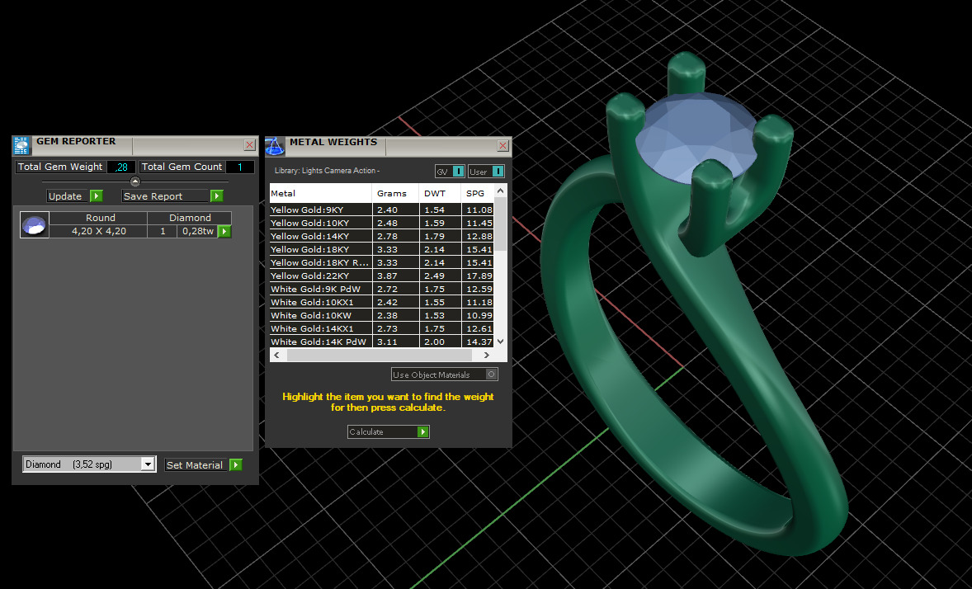Click the Total Gem Weight value field
The height and width of the screenshot is (589, 972).
(x=120, y=167)
